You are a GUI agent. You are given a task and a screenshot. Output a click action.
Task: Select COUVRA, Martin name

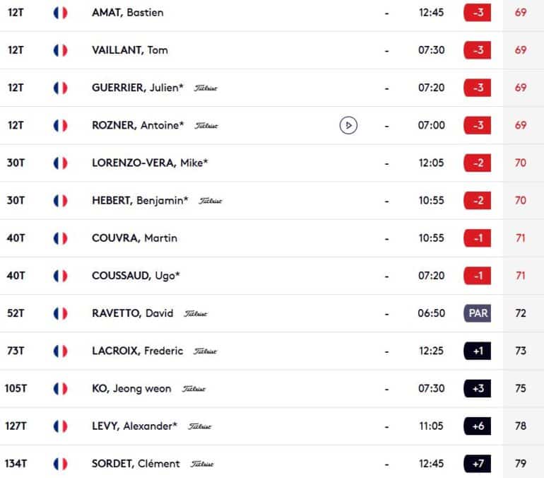coord(135,238)
